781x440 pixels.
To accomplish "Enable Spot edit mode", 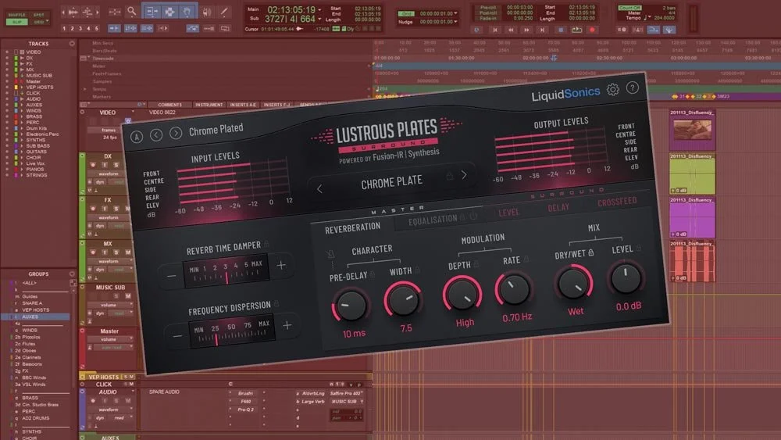I will [39, 15].
